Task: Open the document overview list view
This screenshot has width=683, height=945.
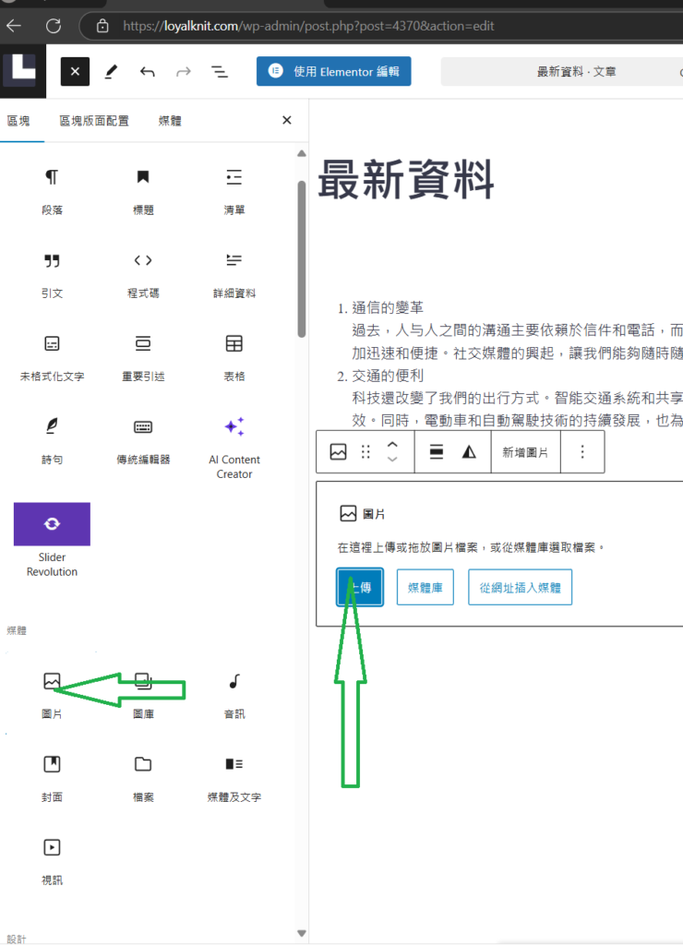Action: click(220, 71)
